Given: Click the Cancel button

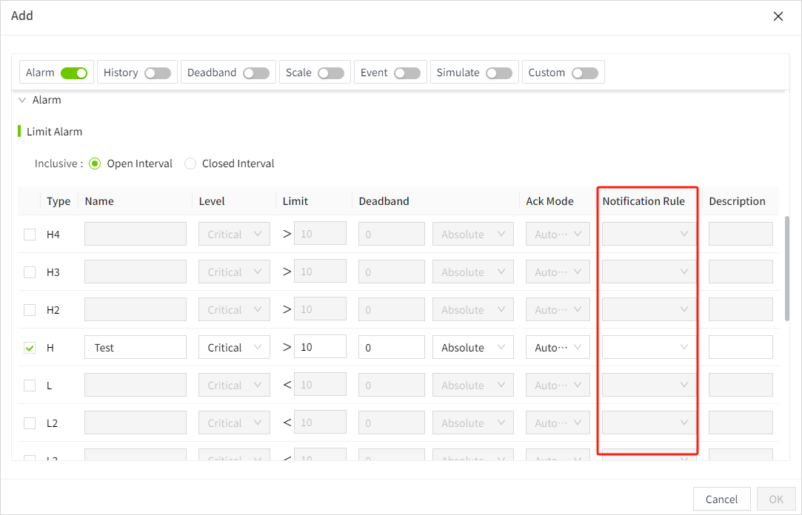Looking at the screenshot, I should coord(721,499).
